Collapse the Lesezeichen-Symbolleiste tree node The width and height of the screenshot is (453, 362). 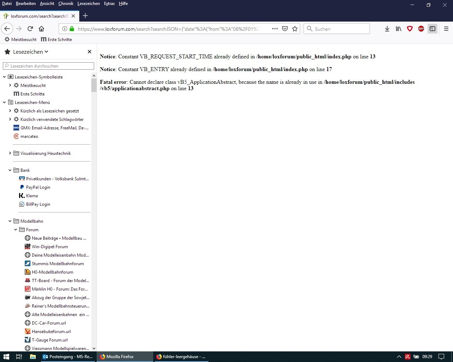(x=4, y=77)
